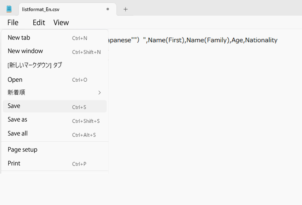Select Save all from the menu
This screenshot has width=302, height=205.
[17, 133]
